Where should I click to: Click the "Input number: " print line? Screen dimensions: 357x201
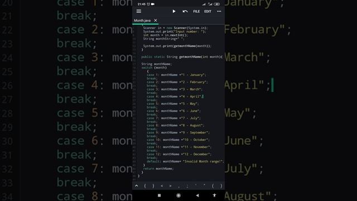click(x=175, y=32)
